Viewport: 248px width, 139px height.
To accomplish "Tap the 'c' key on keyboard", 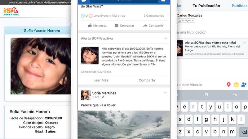I will pos(197,132).
